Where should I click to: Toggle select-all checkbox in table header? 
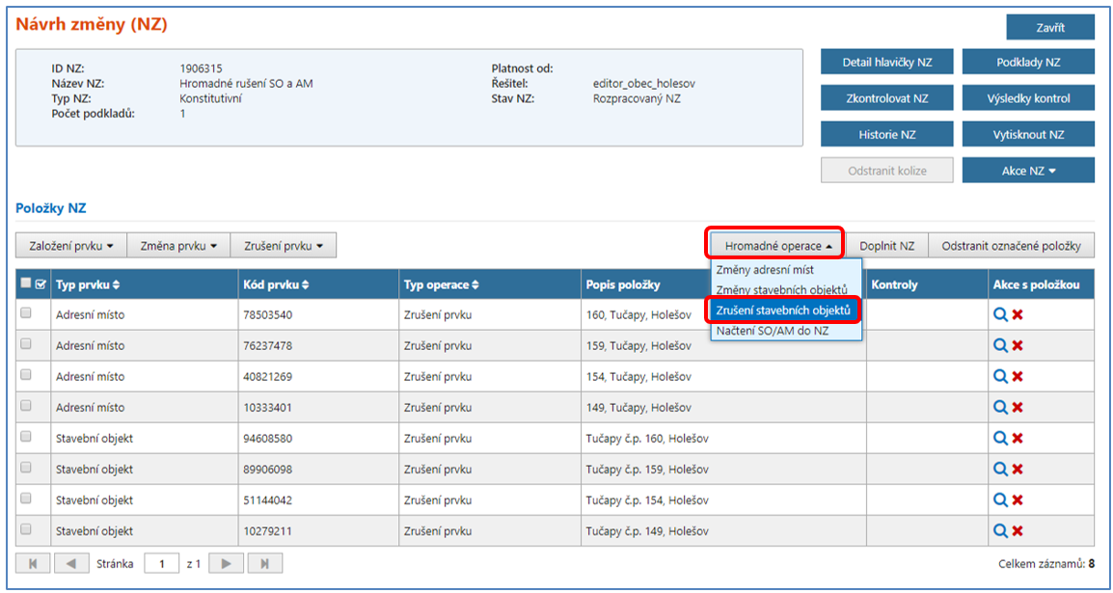tap(26, 284)
